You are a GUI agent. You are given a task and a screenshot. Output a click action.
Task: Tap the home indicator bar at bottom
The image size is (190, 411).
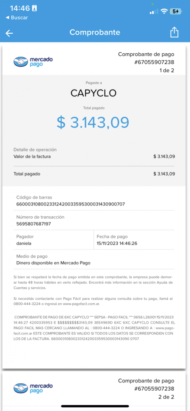[x=95, y=406]
